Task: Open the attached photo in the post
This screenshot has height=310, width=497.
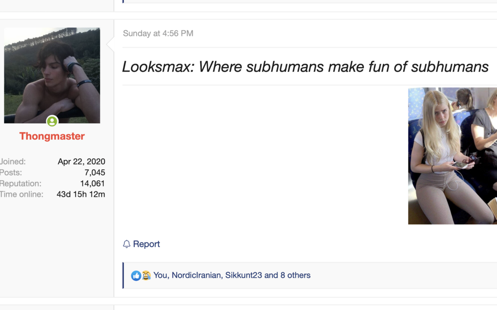Action: coord(452,156)
